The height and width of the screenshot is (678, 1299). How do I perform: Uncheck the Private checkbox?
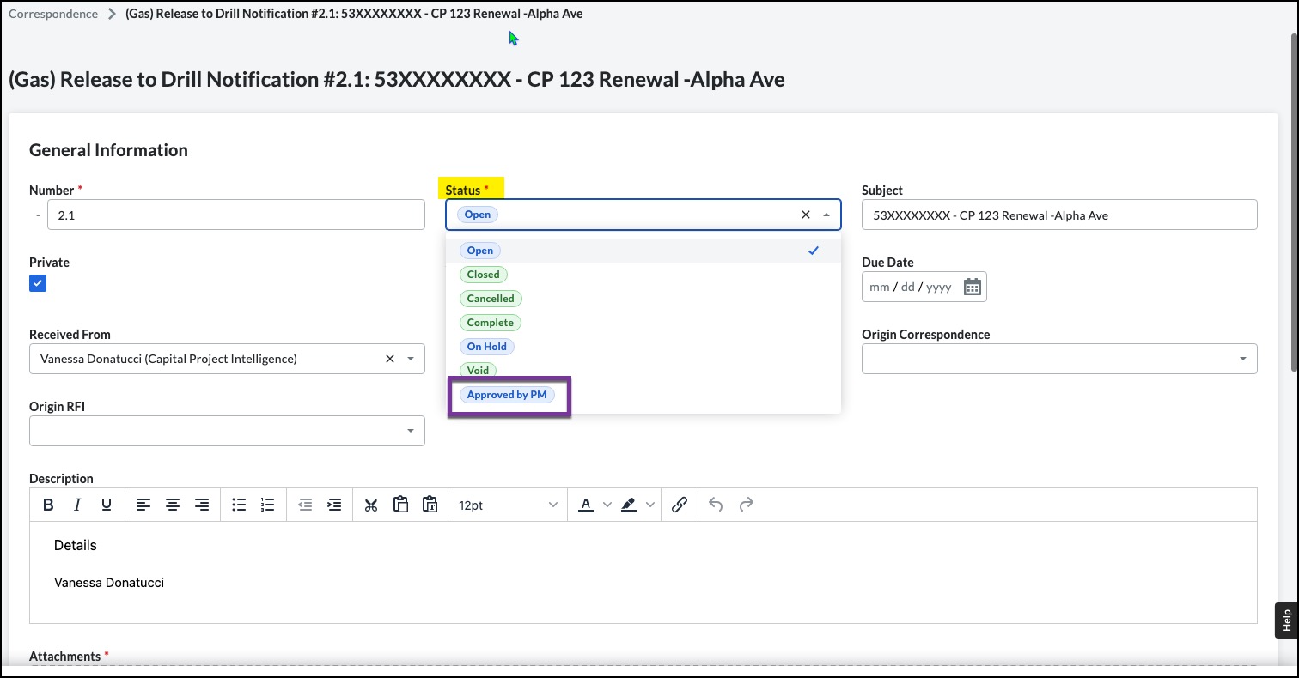(x=38, y=283)
